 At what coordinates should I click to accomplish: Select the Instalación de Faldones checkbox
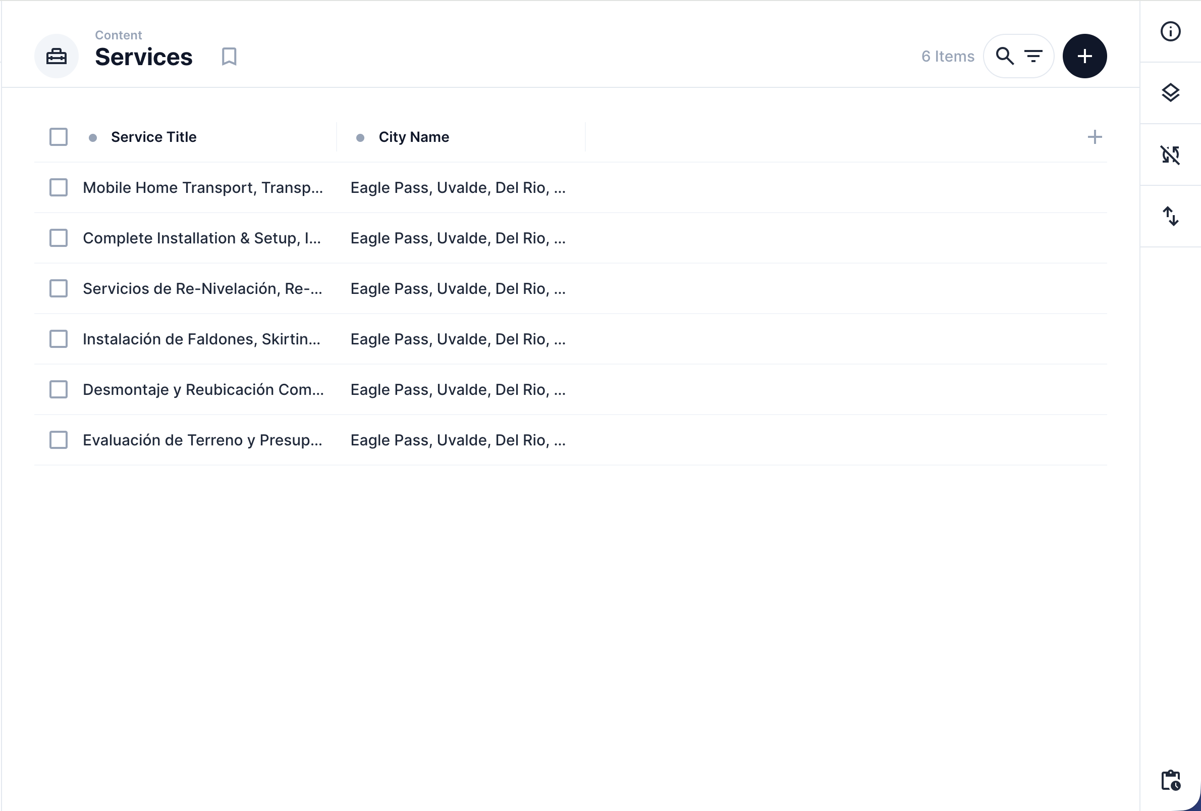[x=59, y=339]
